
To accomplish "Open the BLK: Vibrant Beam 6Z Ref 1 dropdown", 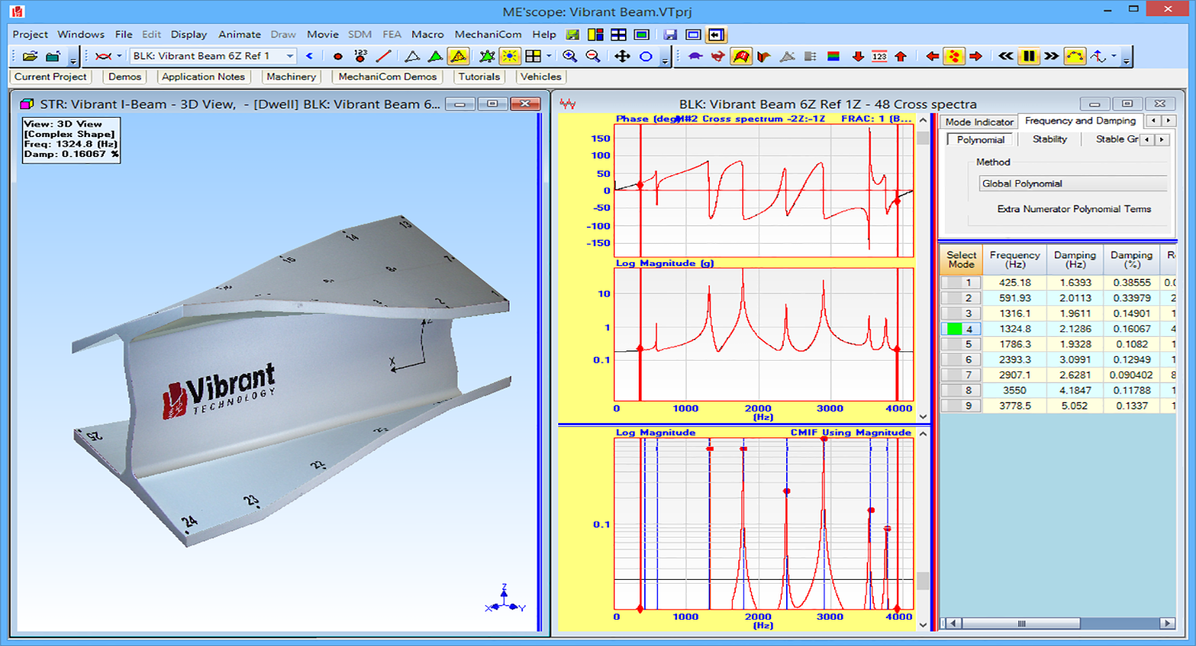I will tap(212, 56).
